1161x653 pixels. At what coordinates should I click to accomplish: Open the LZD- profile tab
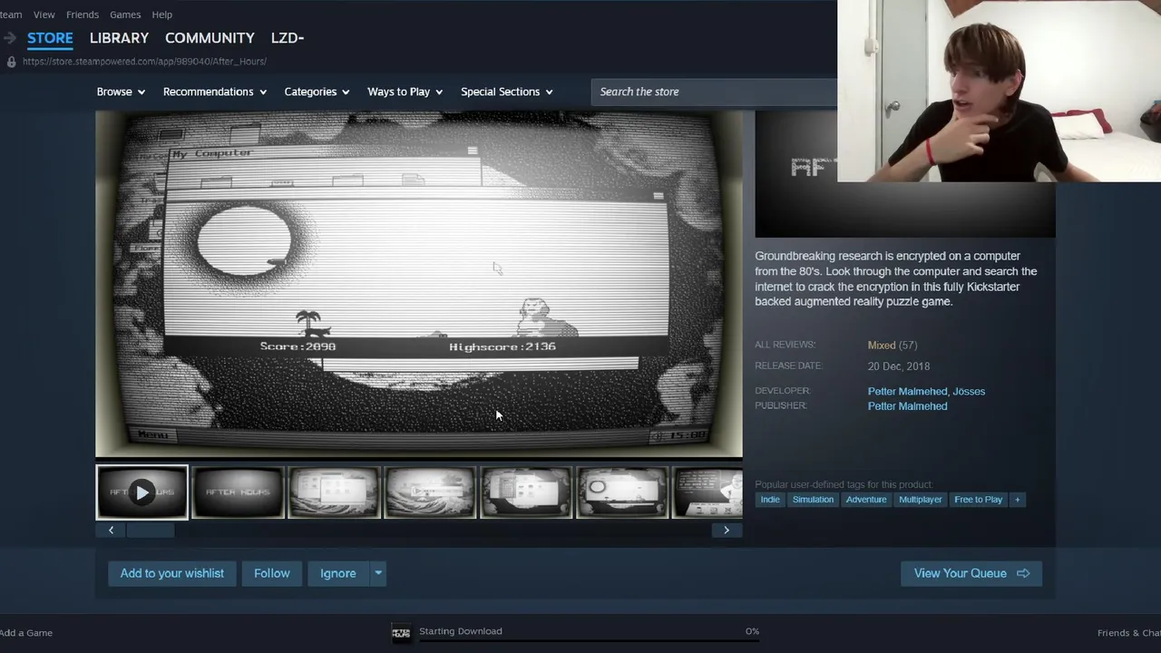288,38
